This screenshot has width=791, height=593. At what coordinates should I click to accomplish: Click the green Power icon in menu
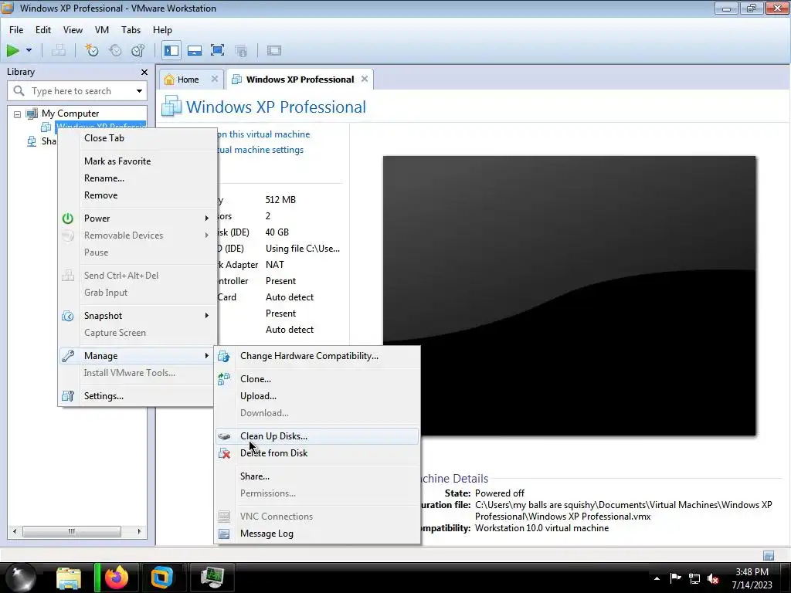[x=68, y=219]
